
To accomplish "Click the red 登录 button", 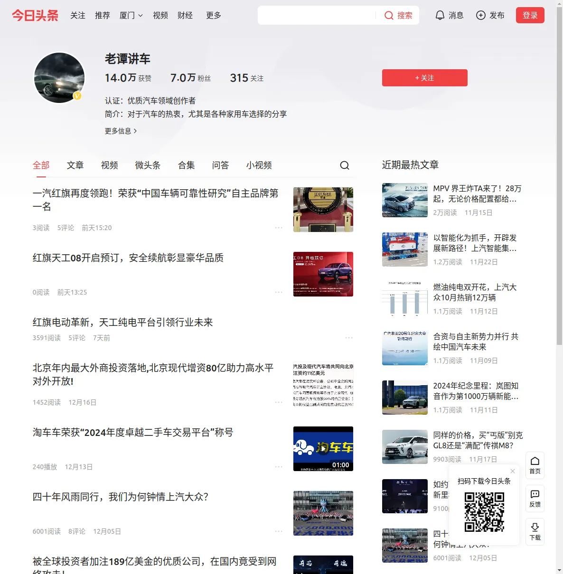I will [530, 15].
